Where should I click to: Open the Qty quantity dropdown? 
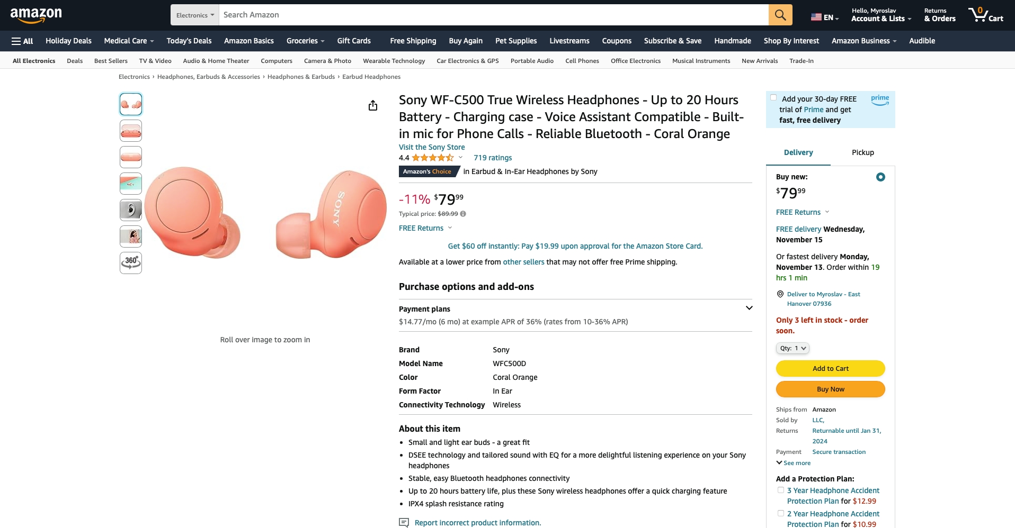793,348
